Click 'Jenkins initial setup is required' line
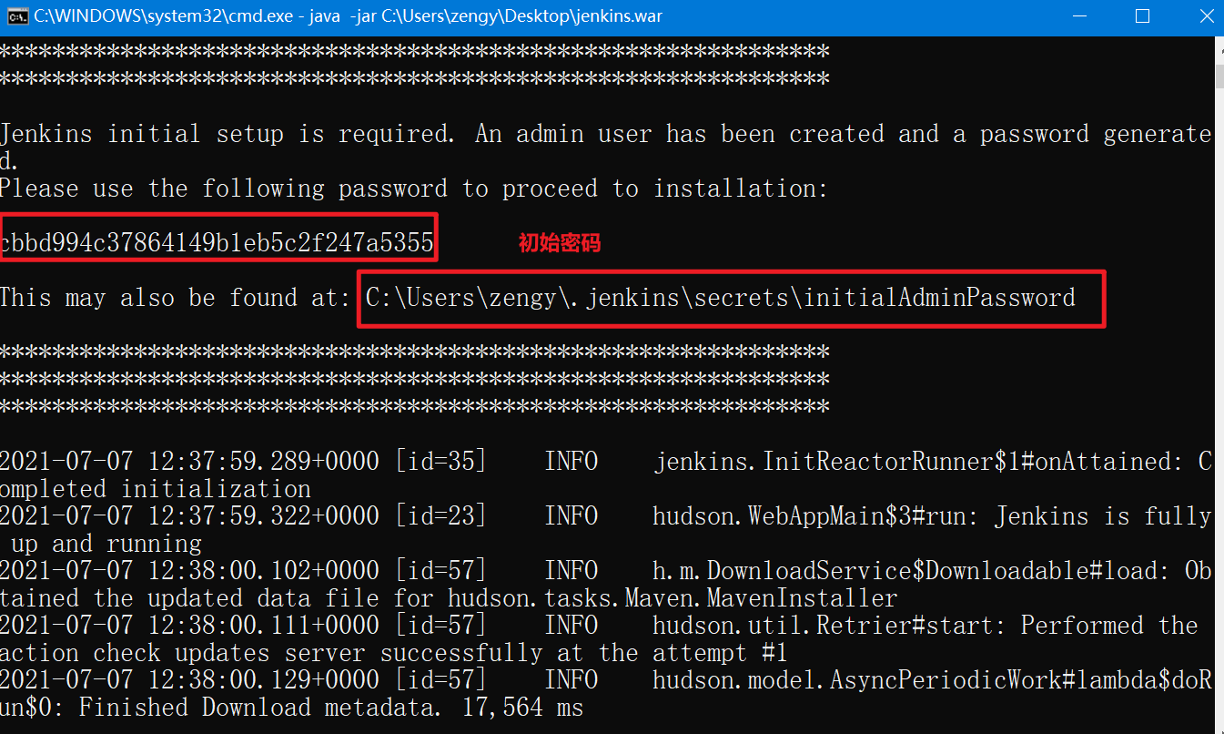This screenshot has width=1224, height=734. 606,134
